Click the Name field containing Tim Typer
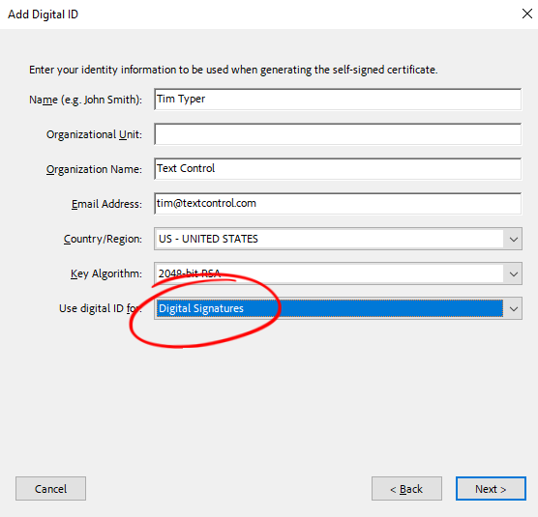The image size is (538, 517). click(x=338, y=100)
